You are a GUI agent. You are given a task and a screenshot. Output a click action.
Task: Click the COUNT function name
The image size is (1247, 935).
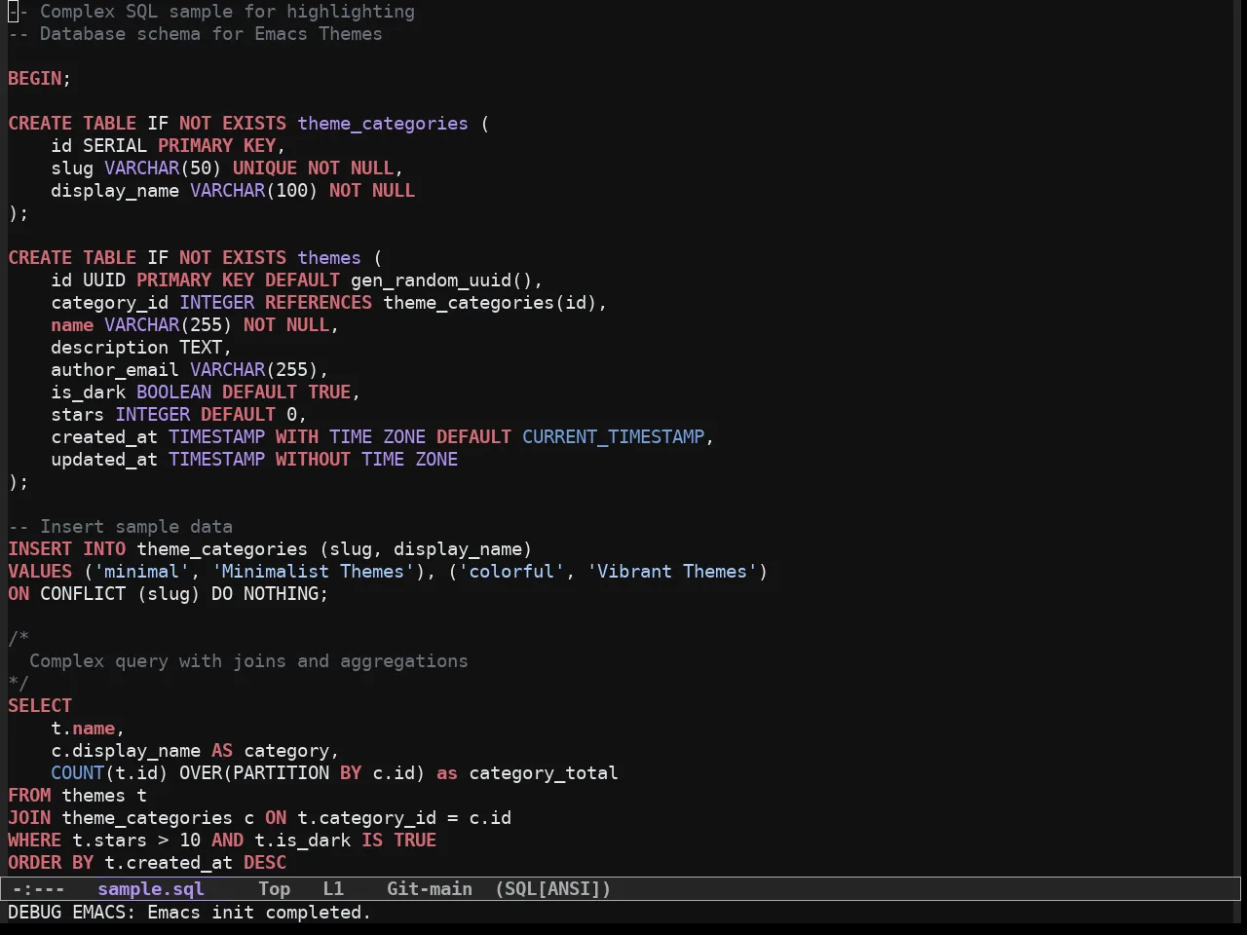78,773
